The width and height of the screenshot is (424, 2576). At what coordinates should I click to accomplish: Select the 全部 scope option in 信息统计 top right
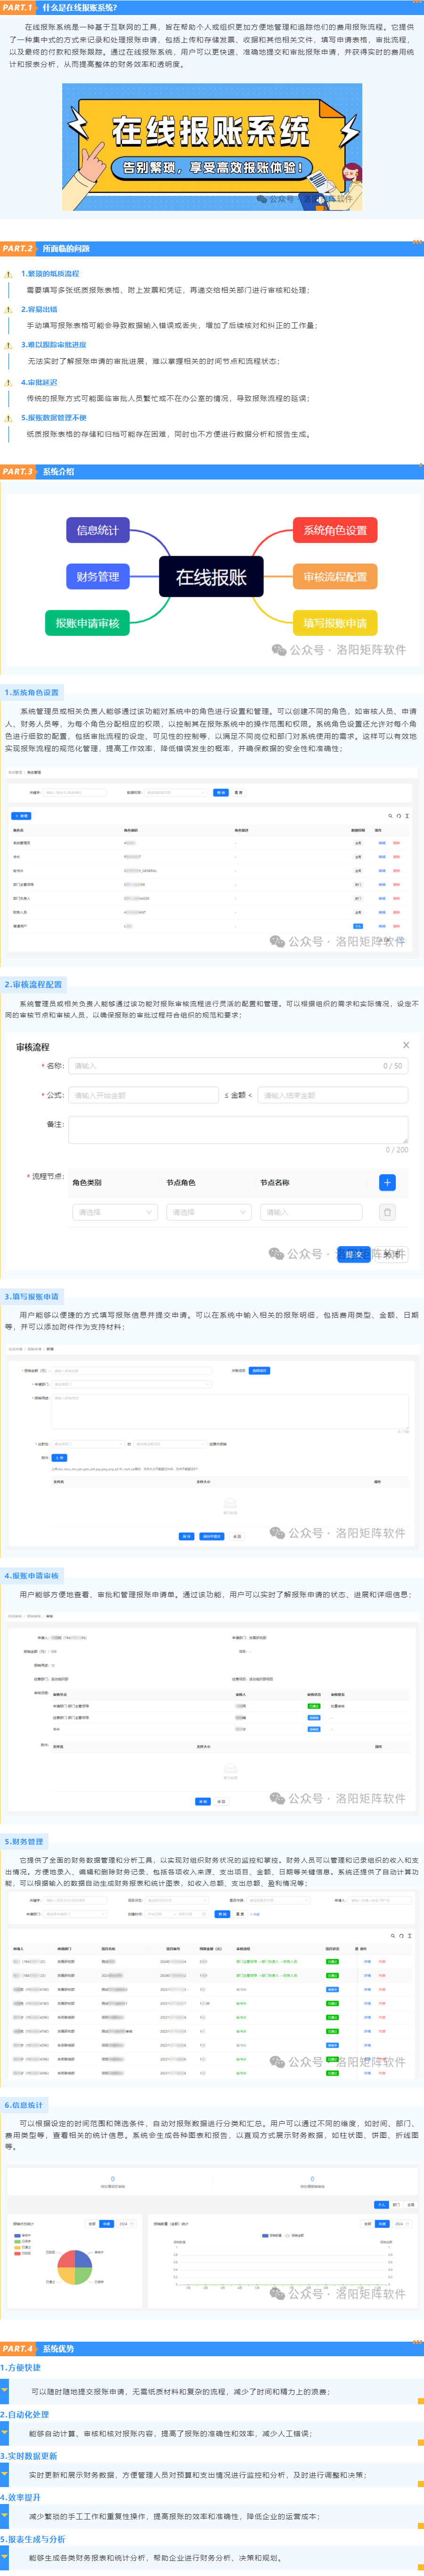click(x=411, y=2204)
